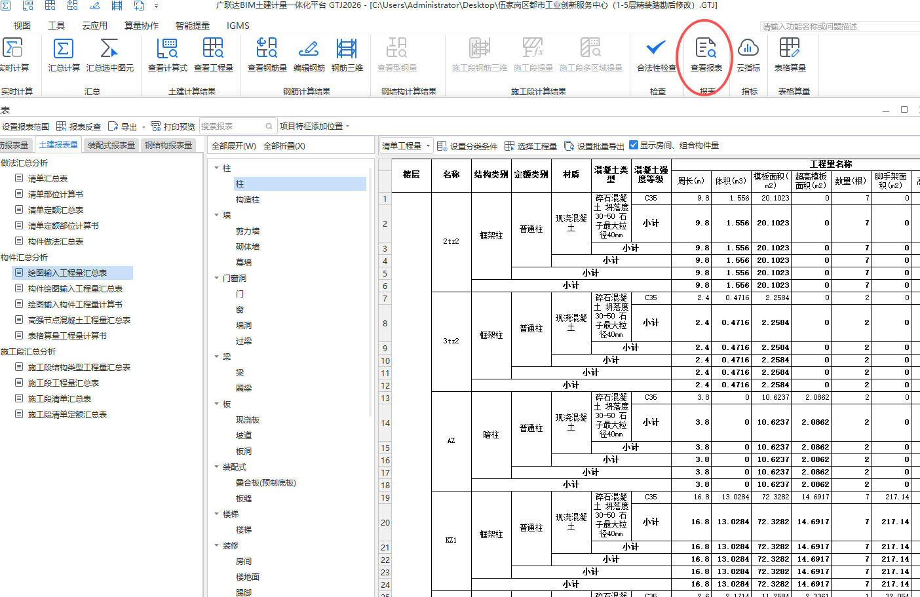Click the 施工段钢筋三维 icon

[x=479, y=54]
